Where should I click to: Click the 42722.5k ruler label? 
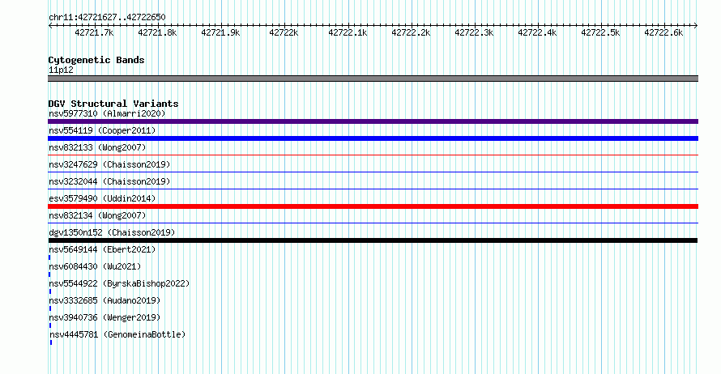tap(600, 32)
